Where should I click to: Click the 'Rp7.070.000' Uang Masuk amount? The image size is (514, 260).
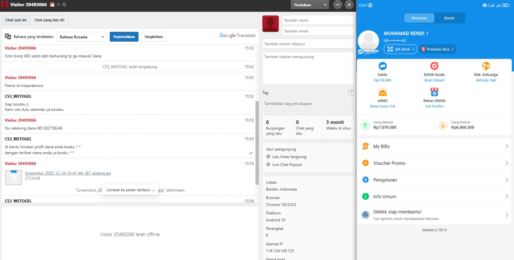[385, 127]
